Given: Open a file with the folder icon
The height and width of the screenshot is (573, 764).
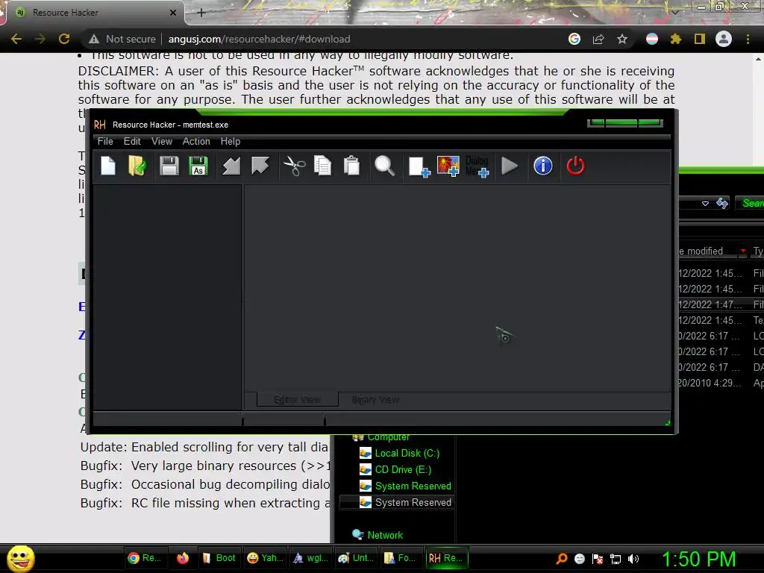Looking at the screenshot, I should (x=137, y=166).
